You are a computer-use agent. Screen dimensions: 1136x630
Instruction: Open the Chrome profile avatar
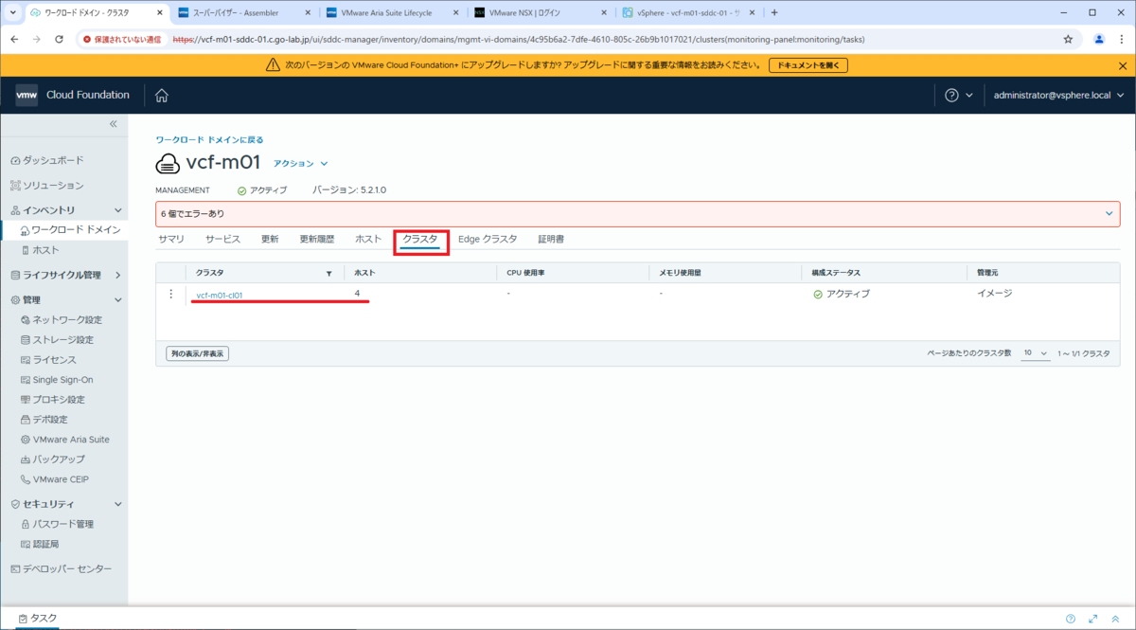(x=1099, y=40)
